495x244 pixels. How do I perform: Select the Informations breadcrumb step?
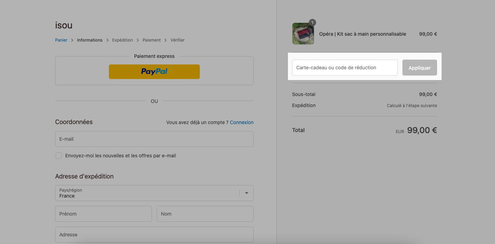[x=90, y=40]
